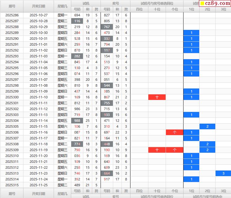The width and height of the screenshot is (231, 198).
Task: Click the blue 1 marker in row 2025314
Action: [x=191, y=179]
